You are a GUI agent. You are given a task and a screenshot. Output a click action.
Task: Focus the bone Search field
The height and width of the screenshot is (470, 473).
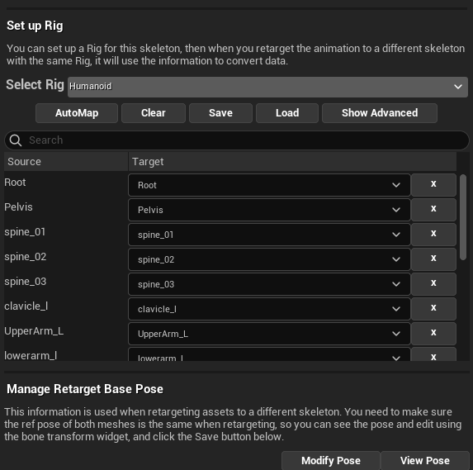click(237, 140)
